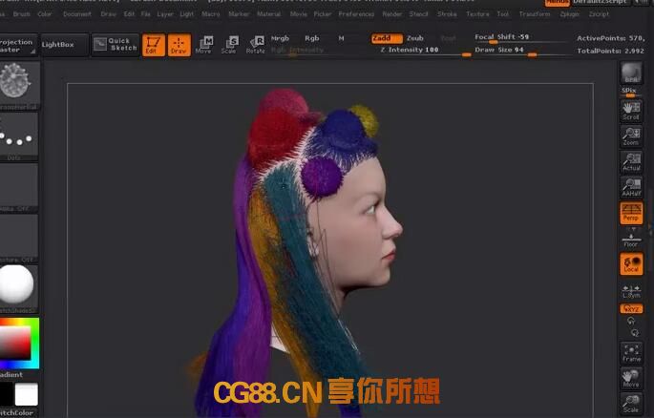Adjust the SPix slider
The height and width of the screenshot is (418, 654).
[x=631, y=93]
